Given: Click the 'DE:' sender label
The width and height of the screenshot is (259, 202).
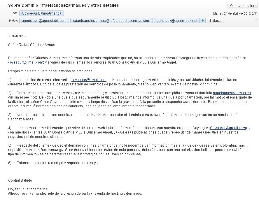Looking at the screenshot, I should 15,13.
